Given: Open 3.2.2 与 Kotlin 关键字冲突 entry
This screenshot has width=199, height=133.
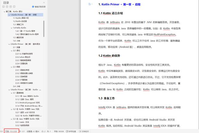Looking at the screenshot, I should point(28,116).
